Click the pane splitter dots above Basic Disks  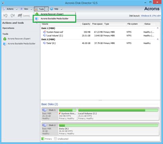pos(100,100)
